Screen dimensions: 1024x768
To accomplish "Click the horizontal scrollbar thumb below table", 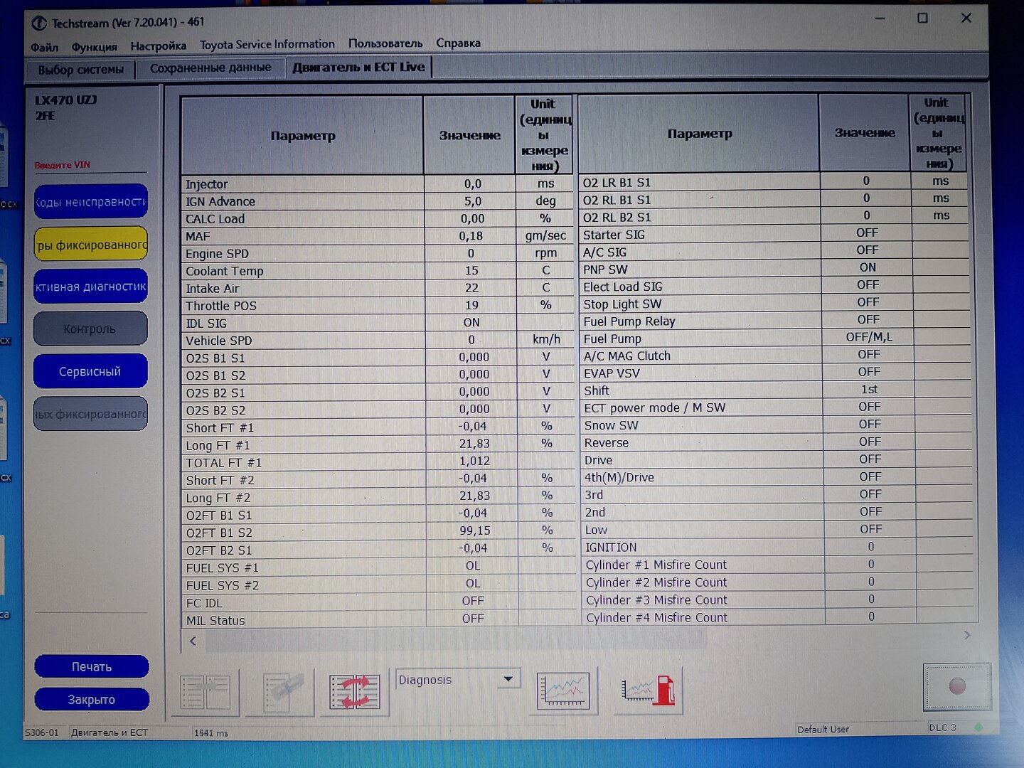I will coord(455,639).
